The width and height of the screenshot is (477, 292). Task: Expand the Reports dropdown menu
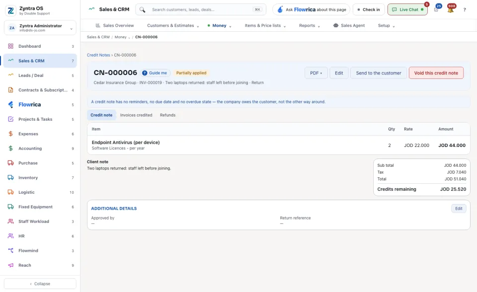point(309,25)
